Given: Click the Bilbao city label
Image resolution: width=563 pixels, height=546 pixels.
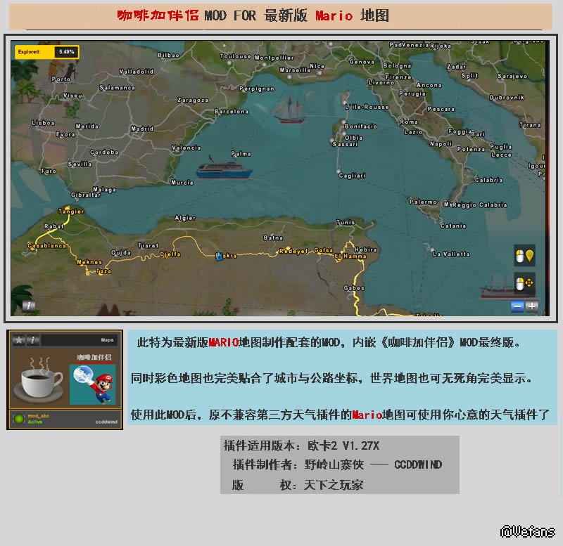Looking at the screenshot, I should click(x=168, y=55).
